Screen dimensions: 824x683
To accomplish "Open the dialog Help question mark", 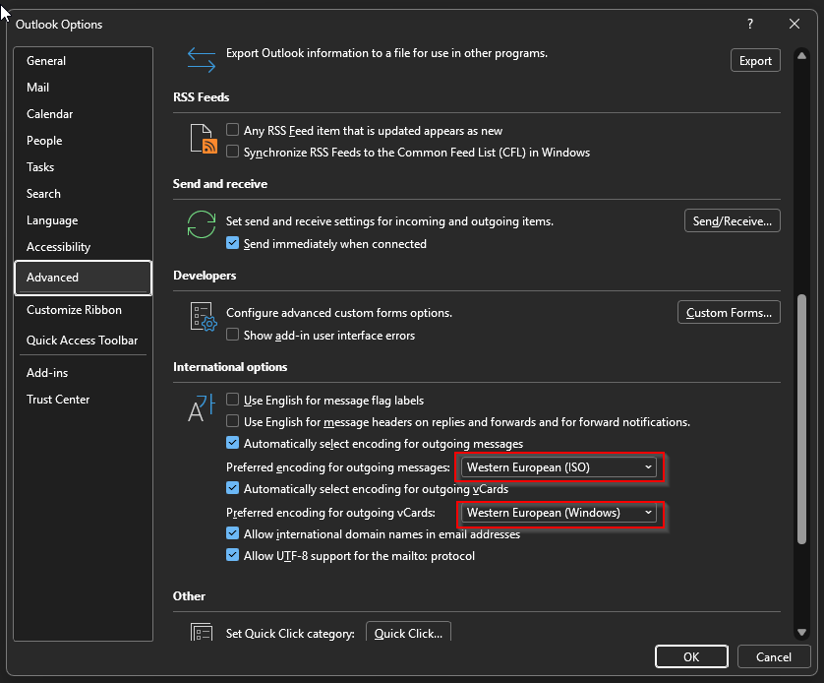I will point(749,24).
